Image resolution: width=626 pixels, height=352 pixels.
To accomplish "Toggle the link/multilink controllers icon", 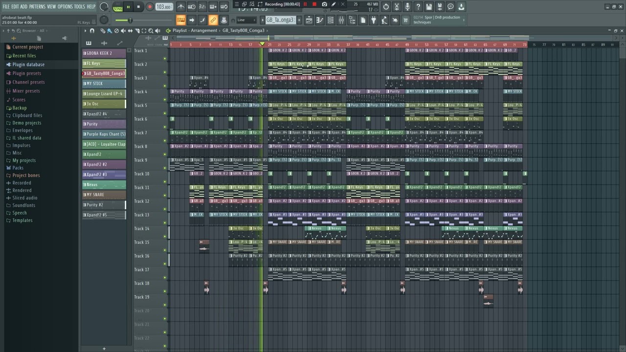I will pos(213,20).
